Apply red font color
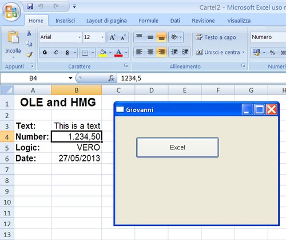The height and width of the screenshot is (240, 286). [x=118, y=52]
